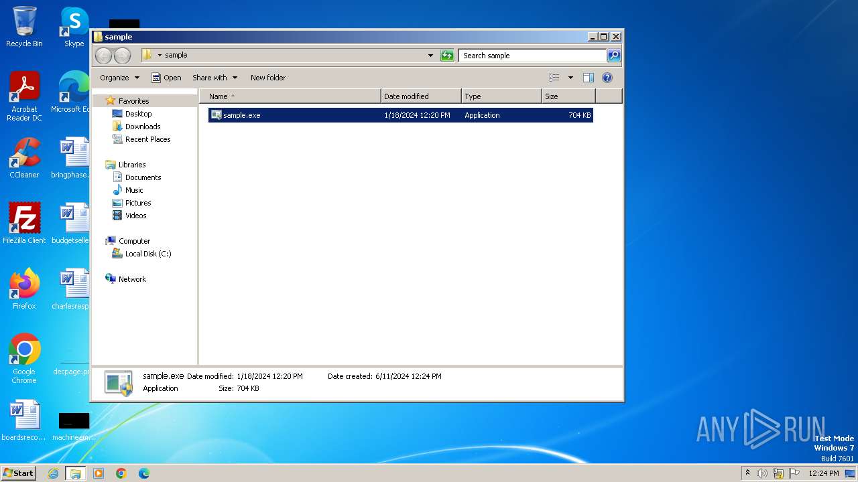Screen dimensions: 858x482
Task: Open Edge from the taskbar
Action: 144,473
